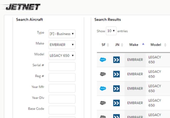Sort results by the JN column header
Image resolution: width=170 pixels, height=118 pixels.
(117, 45)
